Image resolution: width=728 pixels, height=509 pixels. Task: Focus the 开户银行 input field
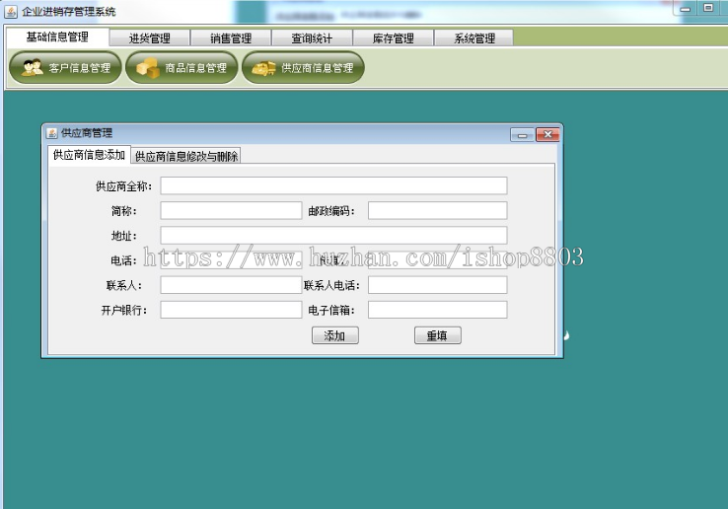point(231,310)
